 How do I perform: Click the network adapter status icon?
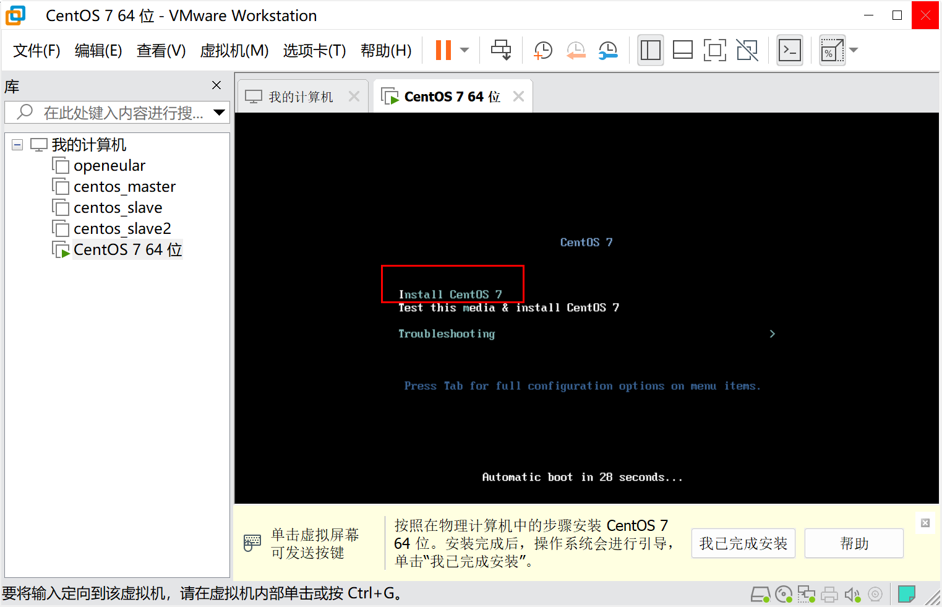(807, 595)
